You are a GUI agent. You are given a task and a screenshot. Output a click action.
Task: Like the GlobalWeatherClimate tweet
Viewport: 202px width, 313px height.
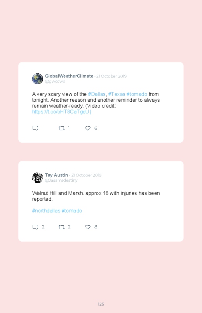(88, 128)
